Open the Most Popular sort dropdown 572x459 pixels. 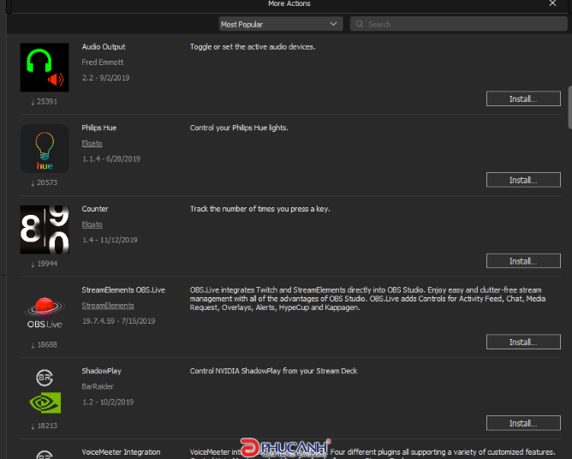pos(281,24)
